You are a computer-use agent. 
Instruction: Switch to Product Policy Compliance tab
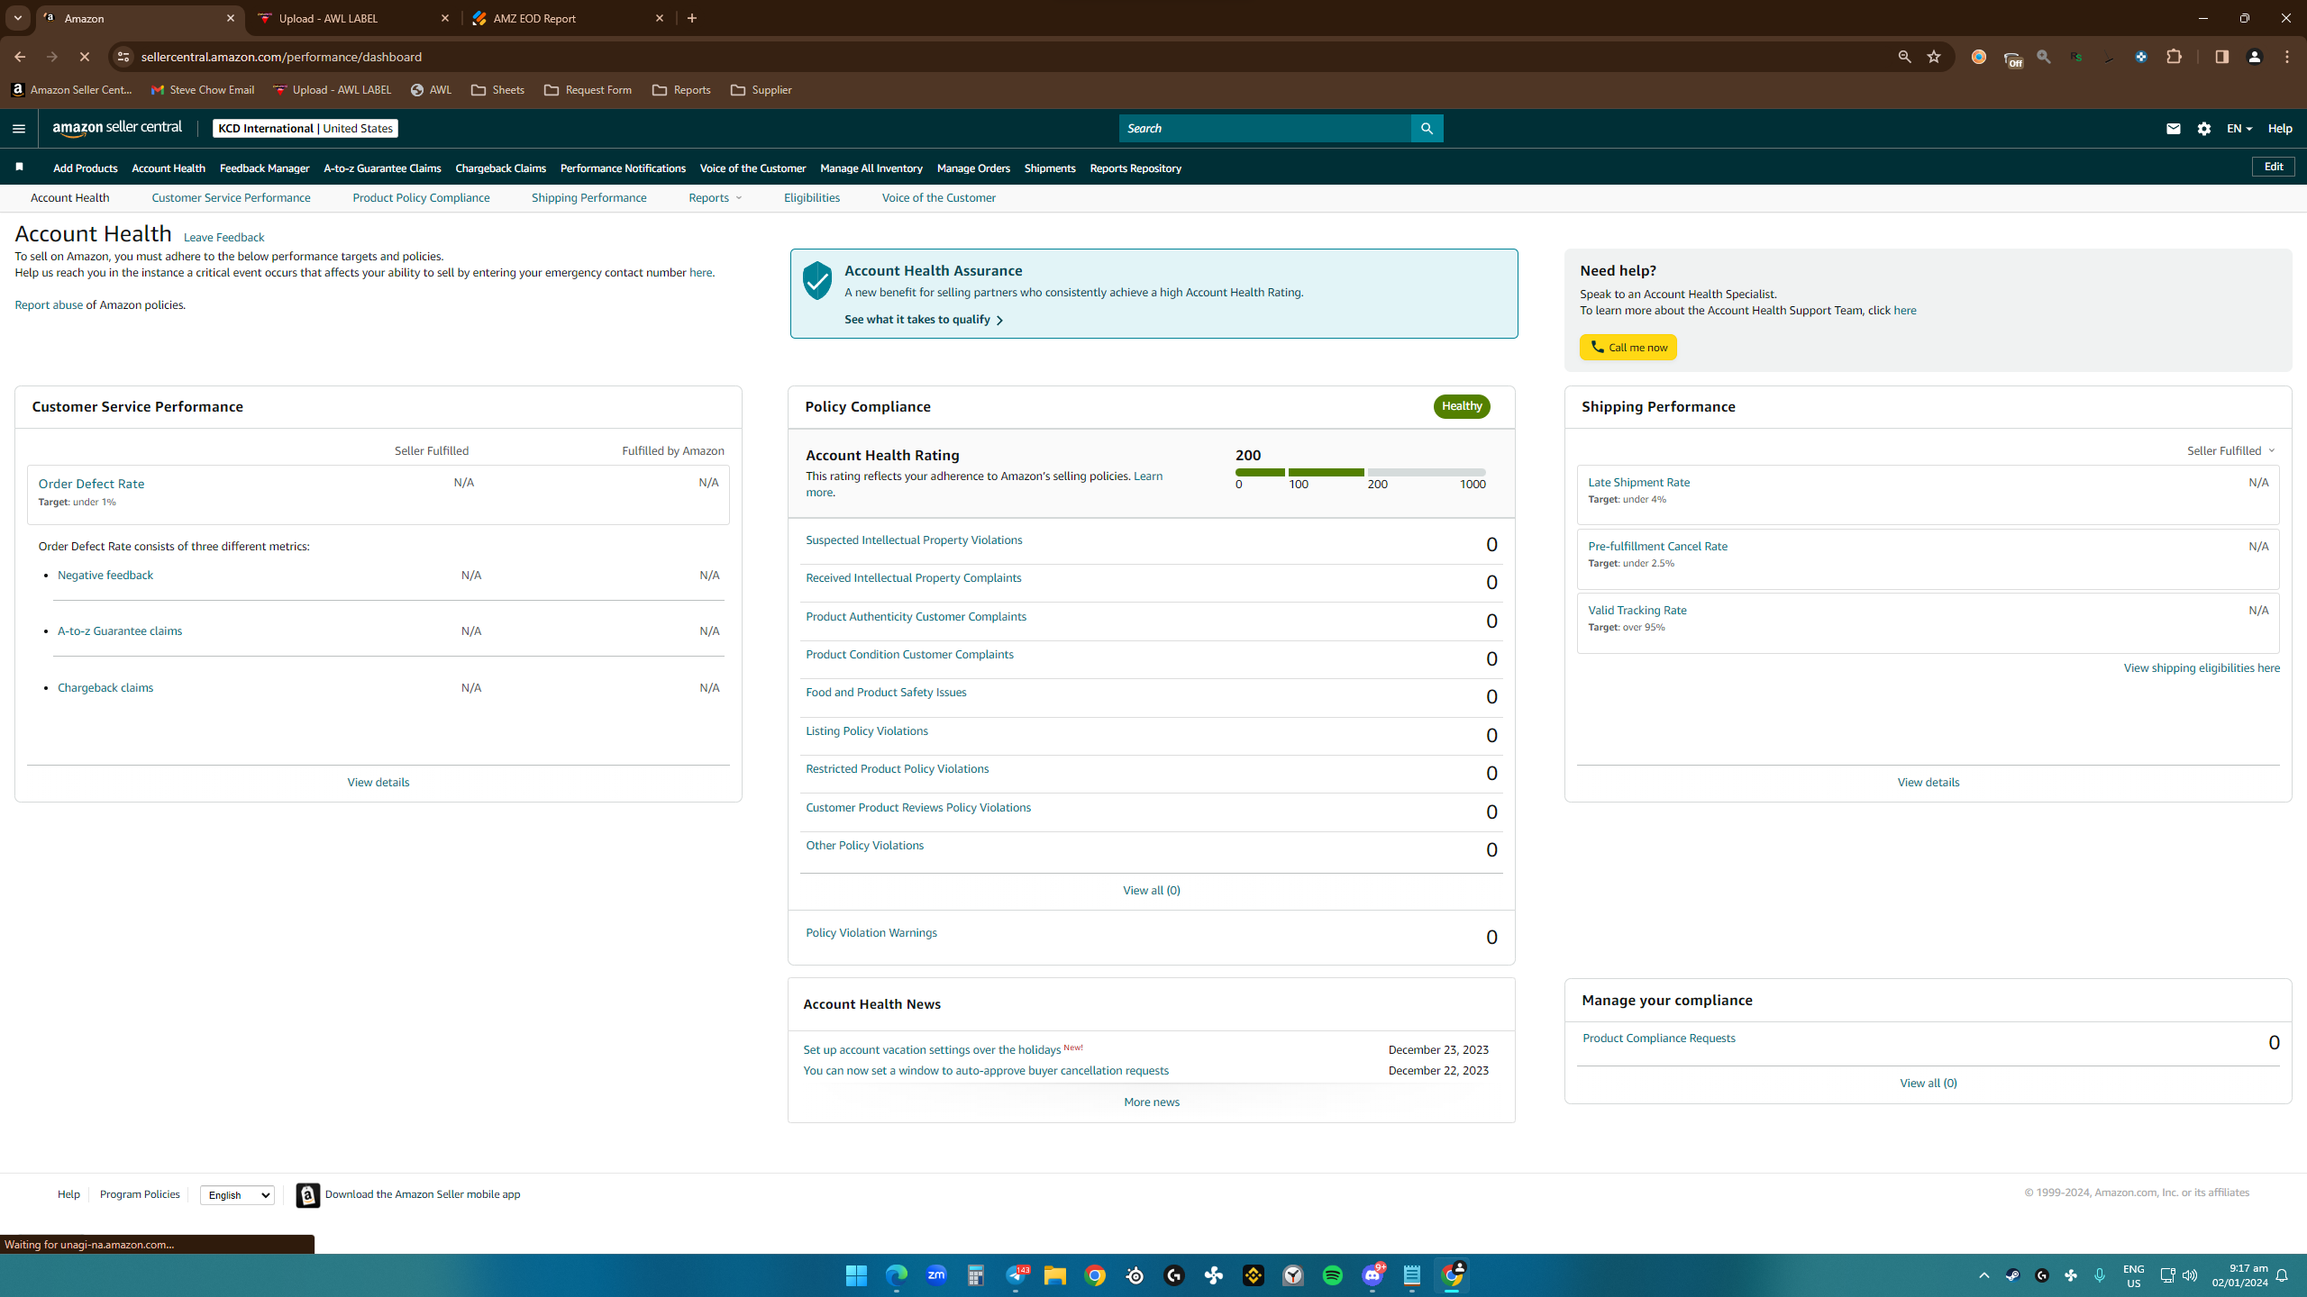421,197
